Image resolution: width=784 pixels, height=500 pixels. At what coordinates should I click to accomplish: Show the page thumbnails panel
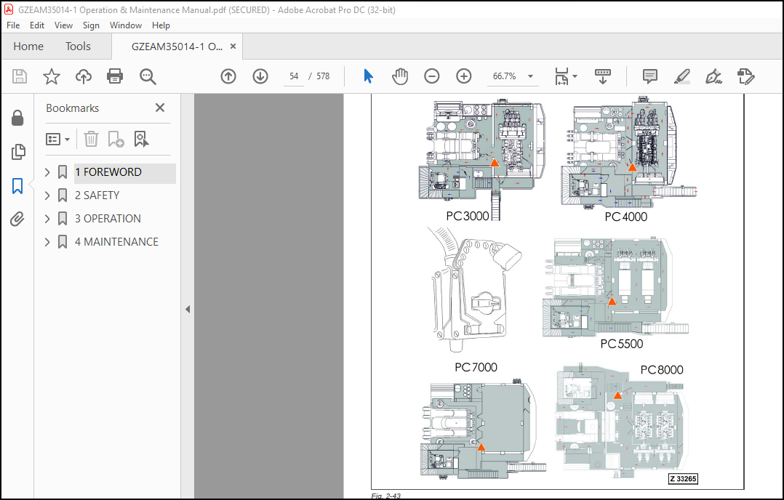click(x=17, y=152)
